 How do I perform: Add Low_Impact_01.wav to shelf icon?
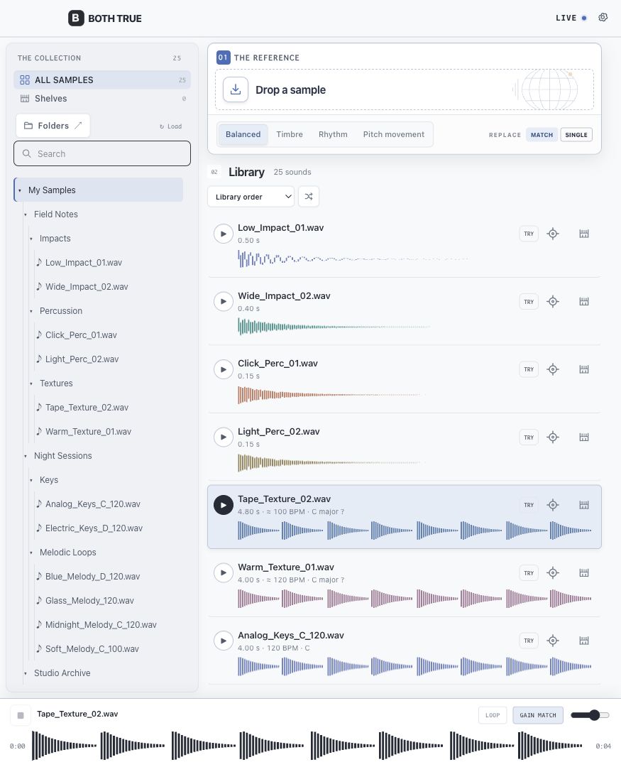pyautogui.click(x=584, y=234)
